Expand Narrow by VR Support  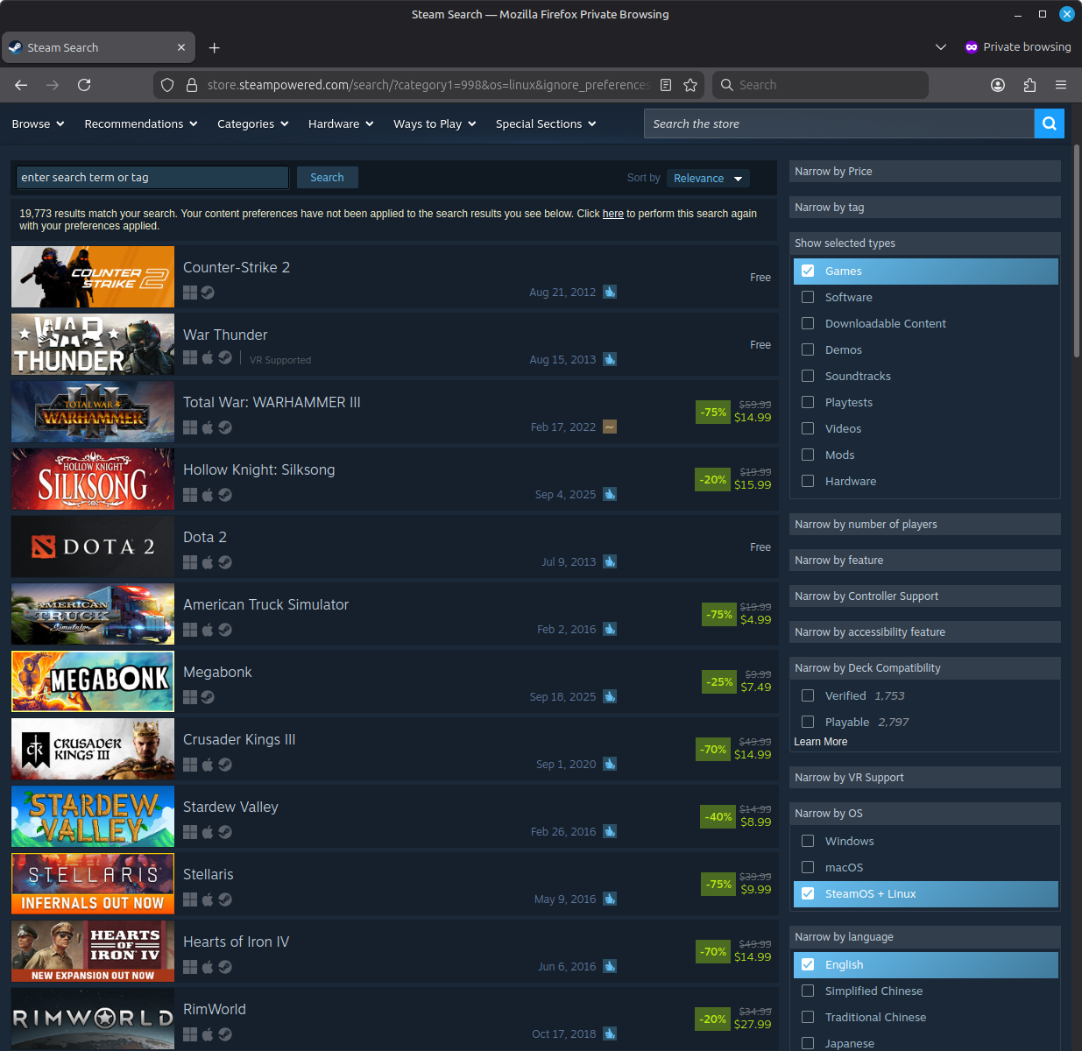[x=925, y=777]
